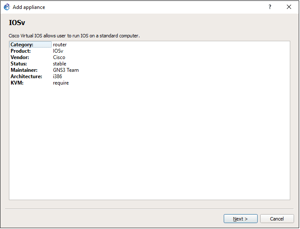Close the Add appliance dialog
This screenshot has width=300, height=229.
[x=289, y=7]
